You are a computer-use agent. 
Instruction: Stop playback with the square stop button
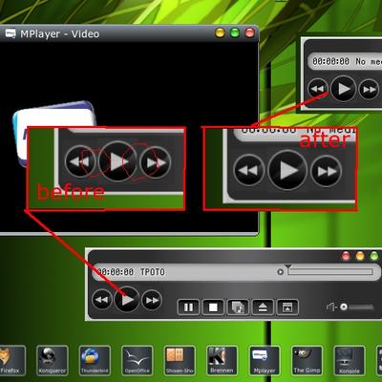[213, 308]
